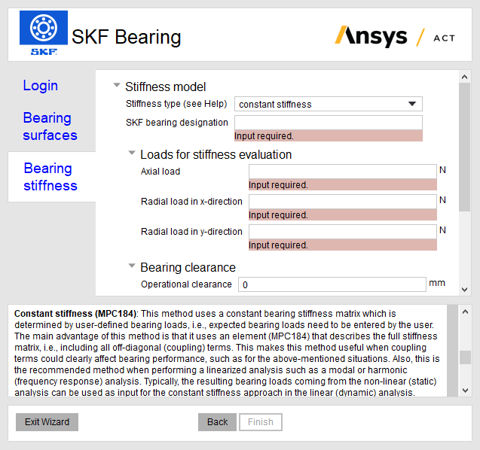The image size is (480, 450).
Task: Collapse Loads for stiffness evaluation section
Action: (132, 153)
